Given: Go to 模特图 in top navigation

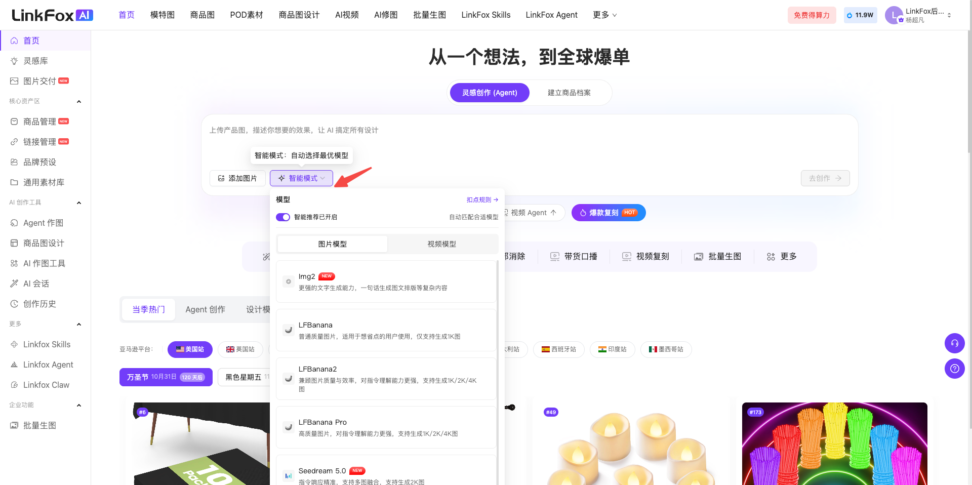Looking at the screenshot, I should point(163,15).
